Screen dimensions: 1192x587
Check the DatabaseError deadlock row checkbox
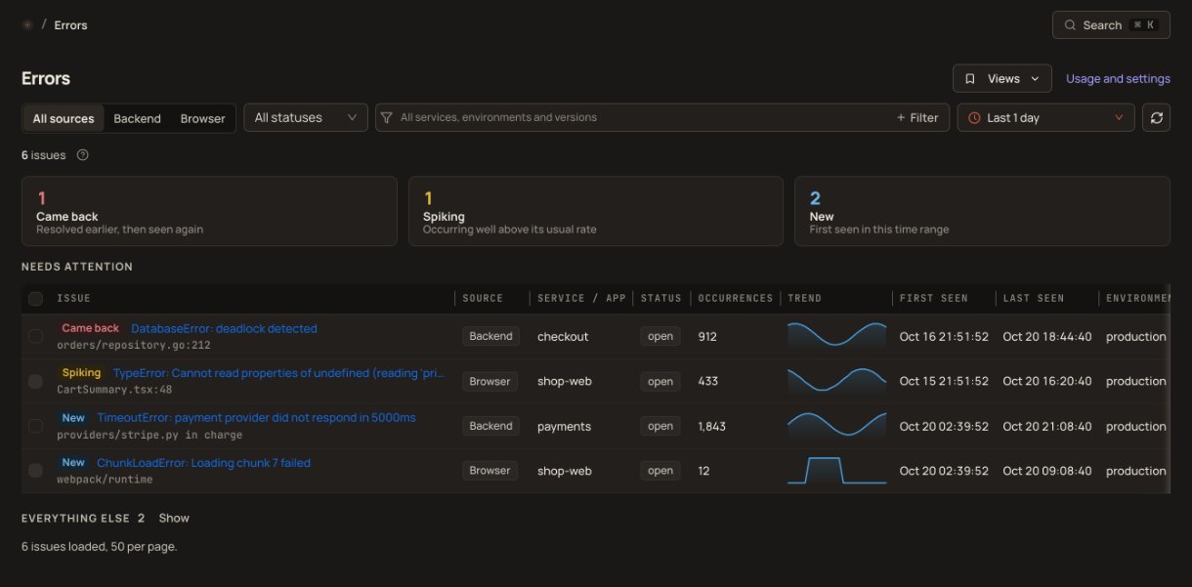click(35, 336)
